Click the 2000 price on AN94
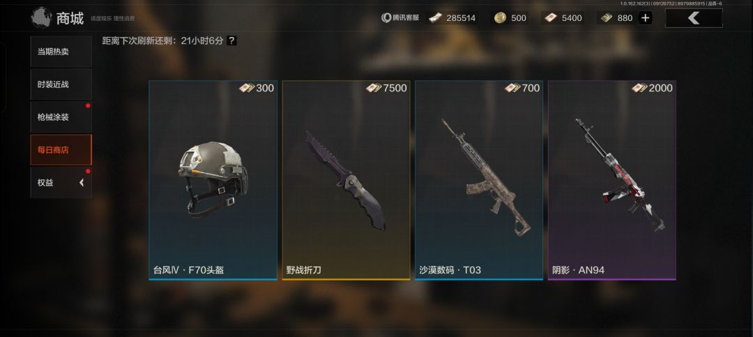 point(660,88)
